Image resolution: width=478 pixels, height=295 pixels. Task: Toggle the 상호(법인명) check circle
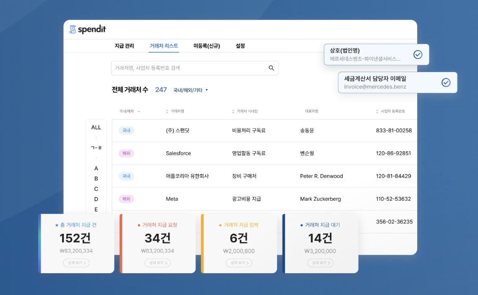(418, 54)
